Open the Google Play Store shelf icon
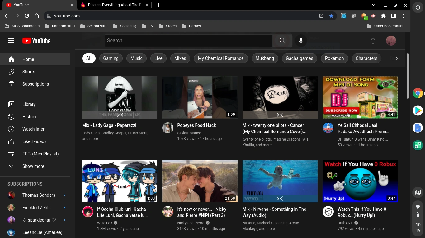 click(x=418, y=110)
